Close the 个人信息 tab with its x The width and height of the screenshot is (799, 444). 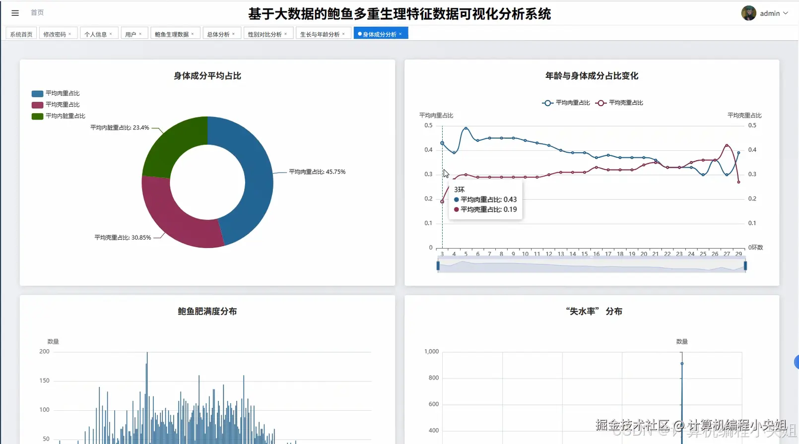(111, 34)
